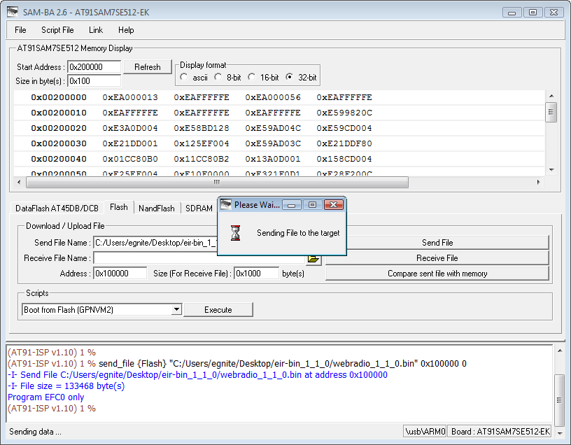Image resolution: width=571 pixels, height=445 pixels.
Task: Click memory display scroll up arrow
Action: coord(551,96)
